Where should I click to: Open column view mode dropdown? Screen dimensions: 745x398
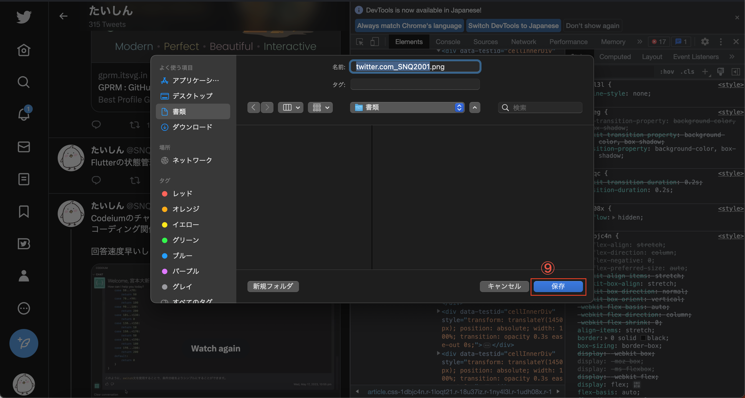pos(290,108)
